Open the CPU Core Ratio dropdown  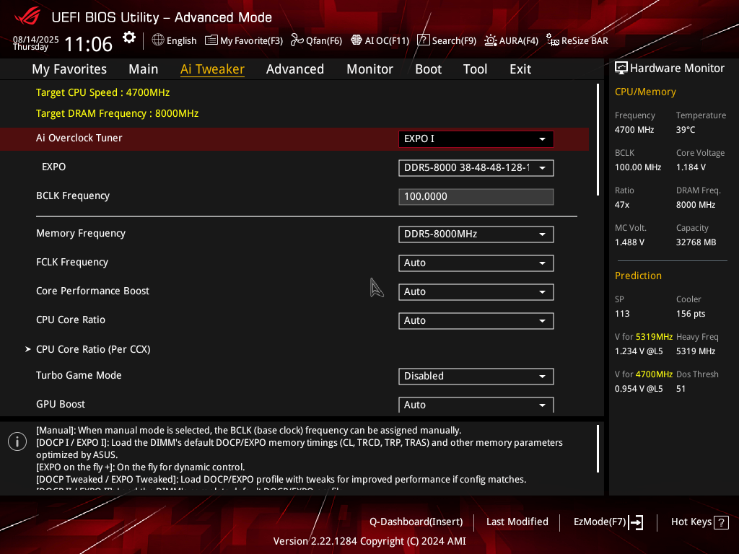click(x=476, y=320)
